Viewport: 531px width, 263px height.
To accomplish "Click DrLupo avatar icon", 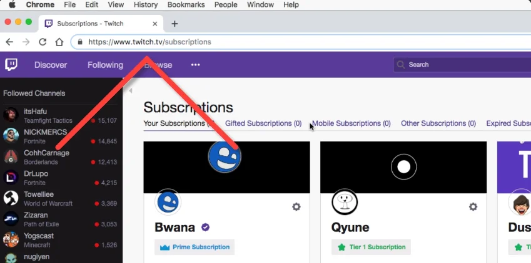I will 11,178.
